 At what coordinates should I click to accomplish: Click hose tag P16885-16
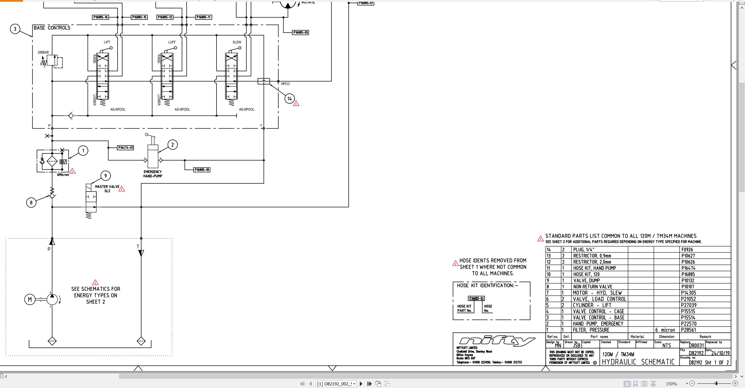point(100,17)
